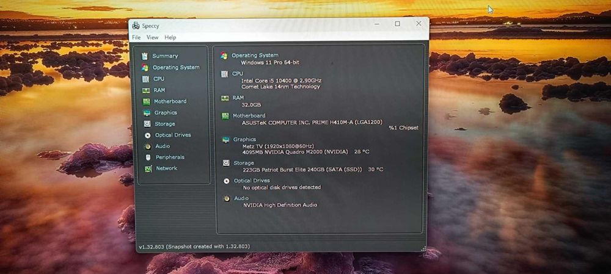611x274 pixels.
Task: Click the Motherboard icon in the summary pane
Action: click(x=225, y=116)
